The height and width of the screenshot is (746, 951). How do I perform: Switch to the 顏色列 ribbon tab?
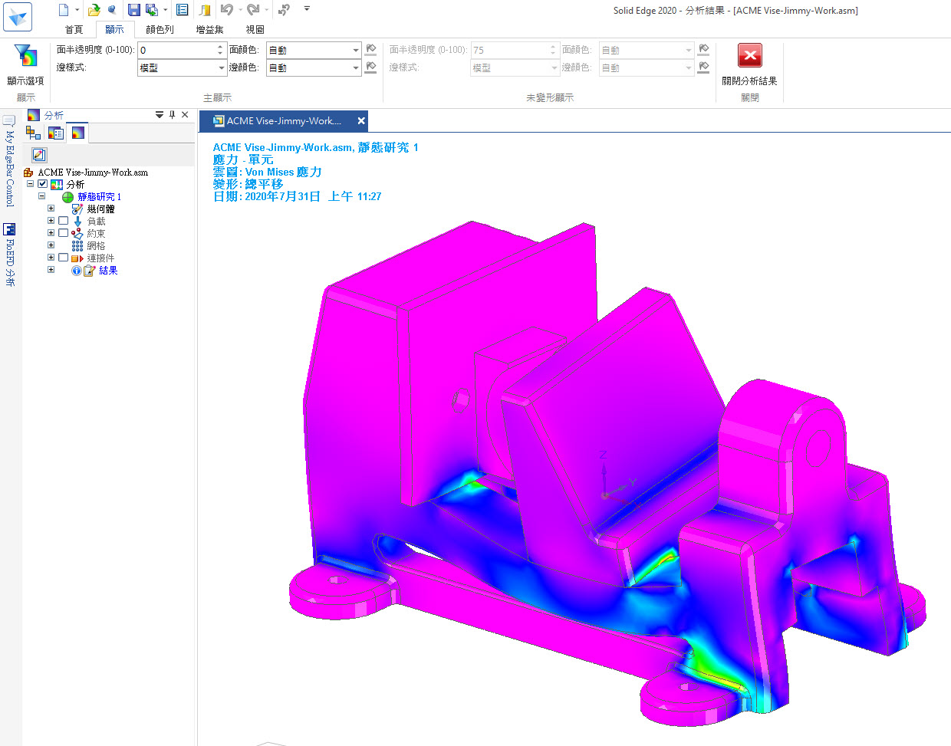160,30
